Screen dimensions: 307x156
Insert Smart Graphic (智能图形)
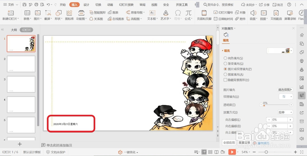98,13
